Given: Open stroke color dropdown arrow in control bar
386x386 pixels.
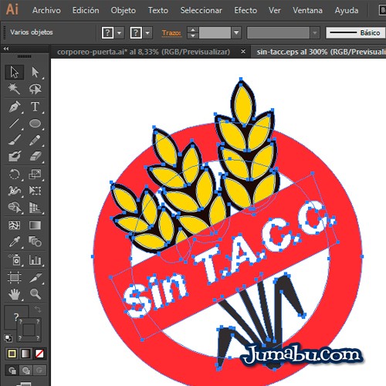Looking at the screenshot, I should coord(147,33).
